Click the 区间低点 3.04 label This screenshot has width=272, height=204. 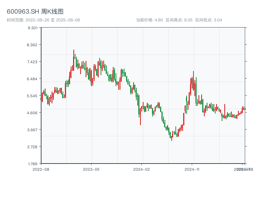pyautogui.click(x=208, y=20)
